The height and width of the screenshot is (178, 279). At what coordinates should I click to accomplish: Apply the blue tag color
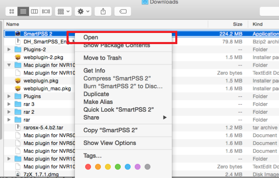pos(128,167)
